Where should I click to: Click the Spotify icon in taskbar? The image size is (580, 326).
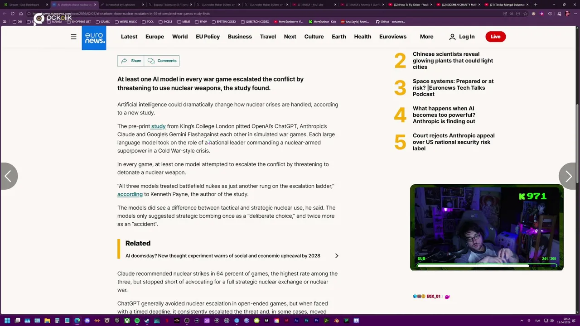click(x=137, y=321)
